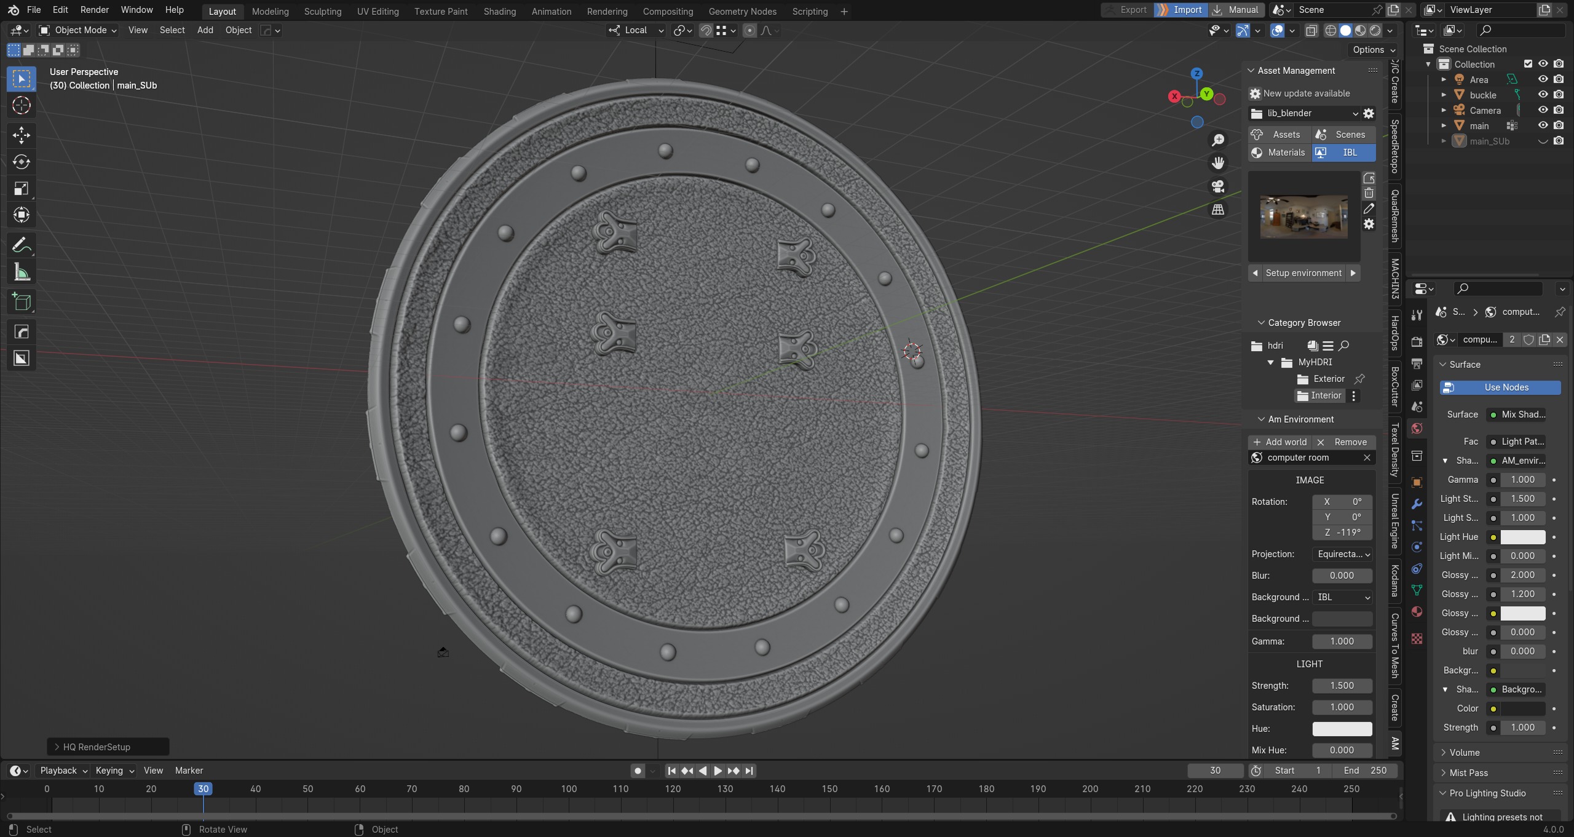Click the Hue color swatch under LIGHT
This screenshot has height=837, width=1574.
pyautogui.click(x=1342, y=729)
